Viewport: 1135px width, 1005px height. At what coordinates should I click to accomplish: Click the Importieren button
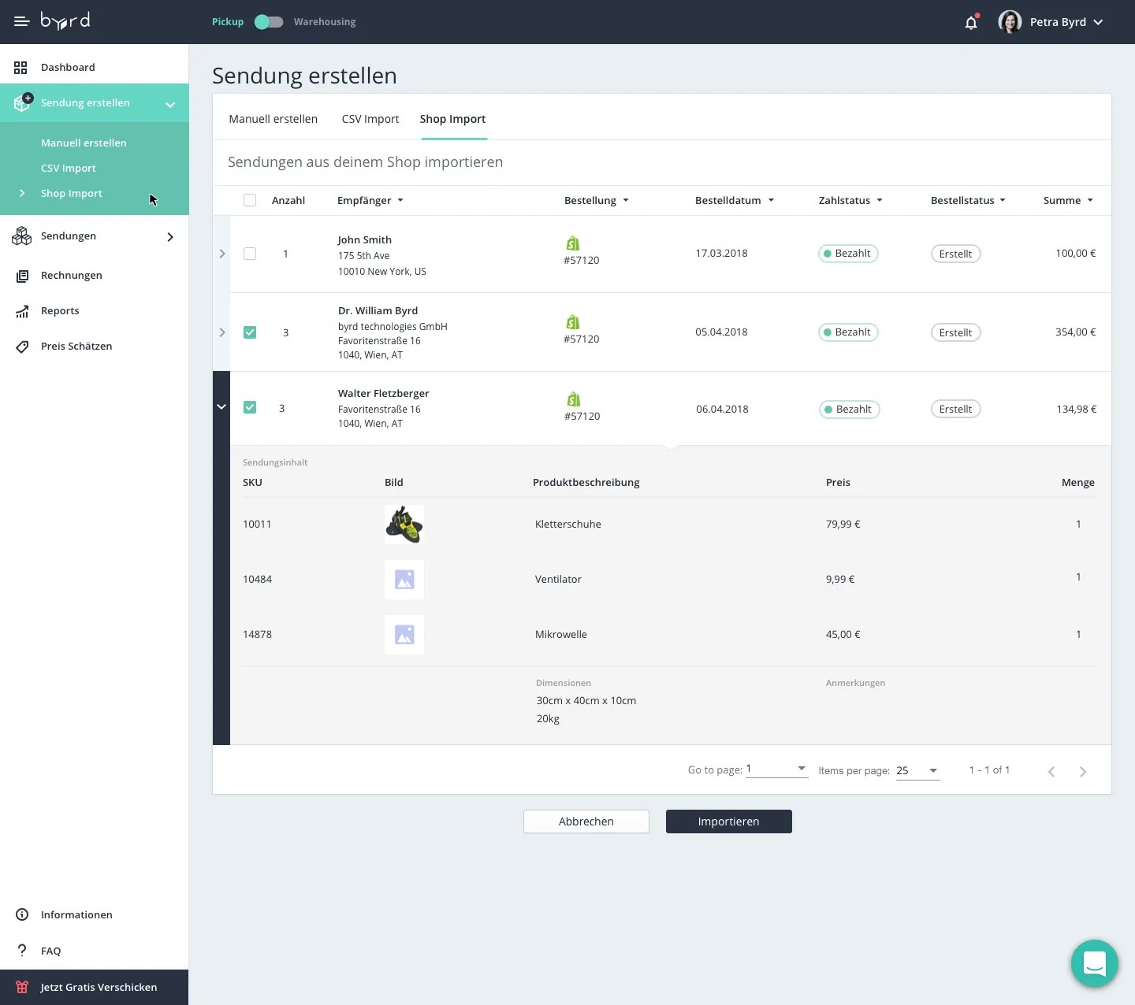[728, 821]
